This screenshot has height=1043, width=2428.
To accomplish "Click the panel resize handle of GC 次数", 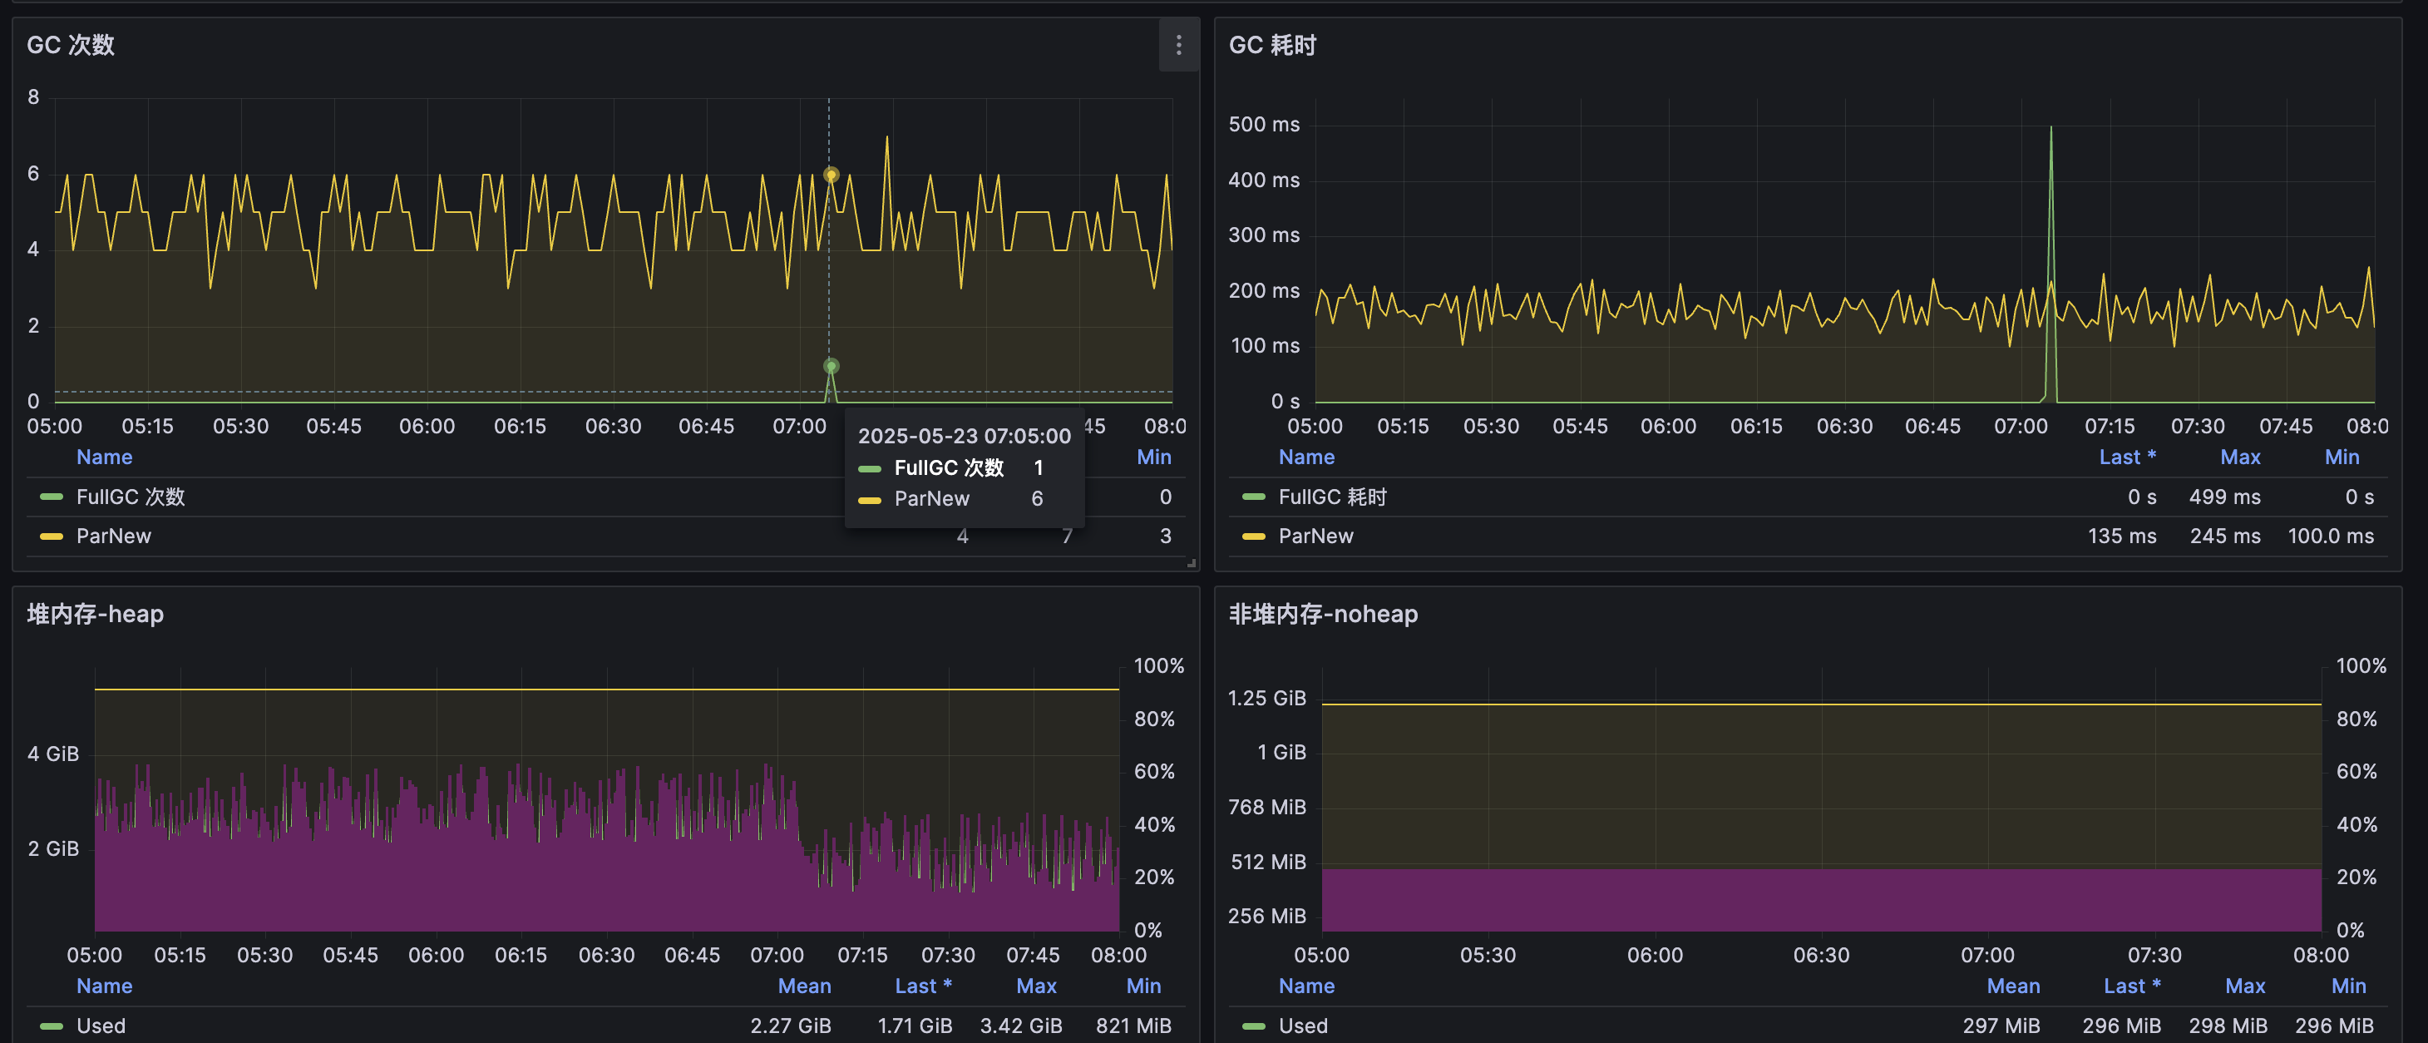I will tap(1192, 563).
